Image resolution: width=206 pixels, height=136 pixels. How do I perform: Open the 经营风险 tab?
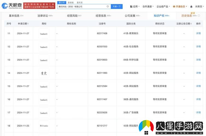(74, 16)
